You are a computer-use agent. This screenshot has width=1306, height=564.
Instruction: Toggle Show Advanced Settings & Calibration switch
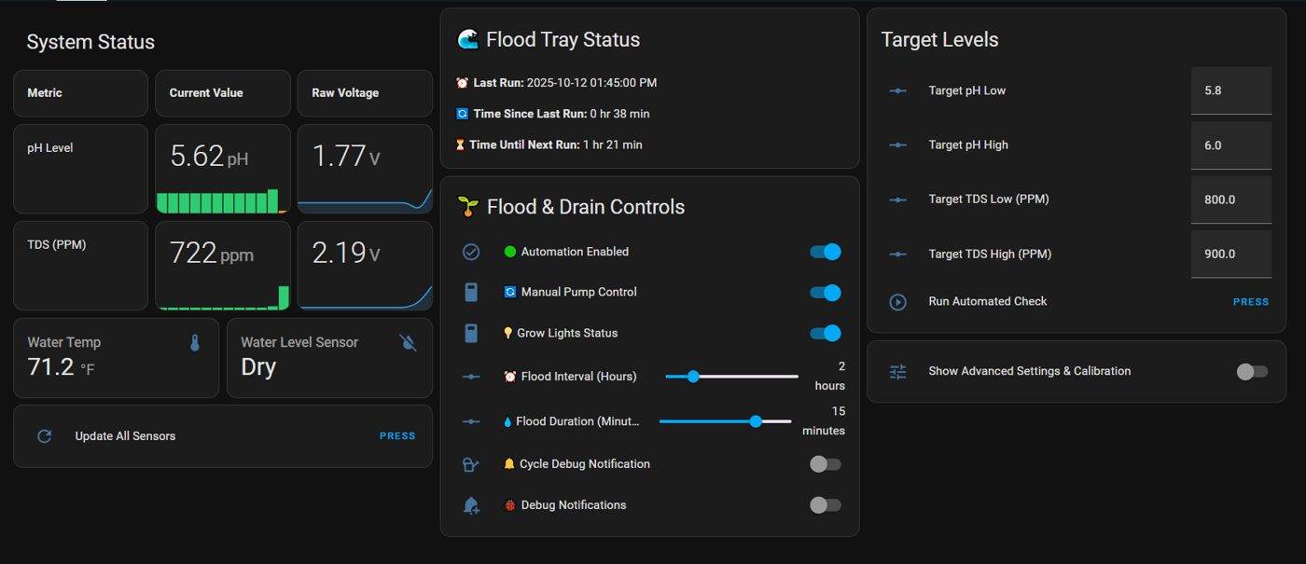point(1252,371)
